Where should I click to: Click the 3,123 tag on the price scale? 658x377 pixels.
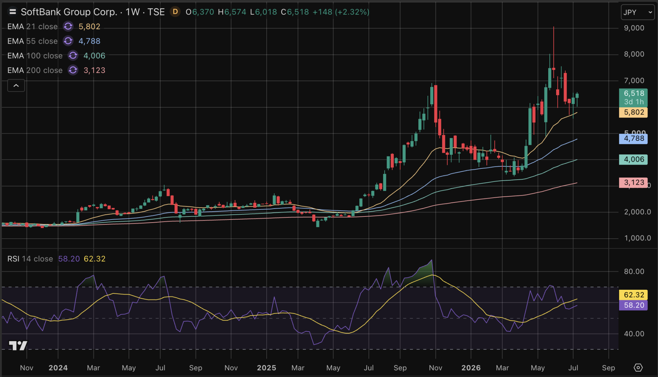633,183
